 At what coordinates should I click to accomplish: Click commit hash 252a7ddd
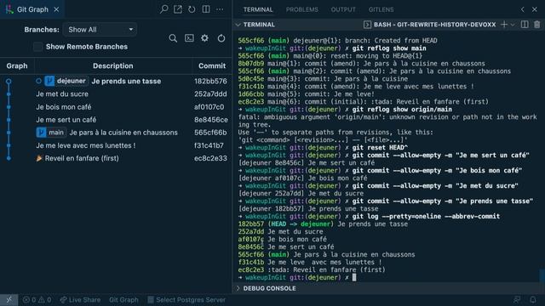coord(210,94)
